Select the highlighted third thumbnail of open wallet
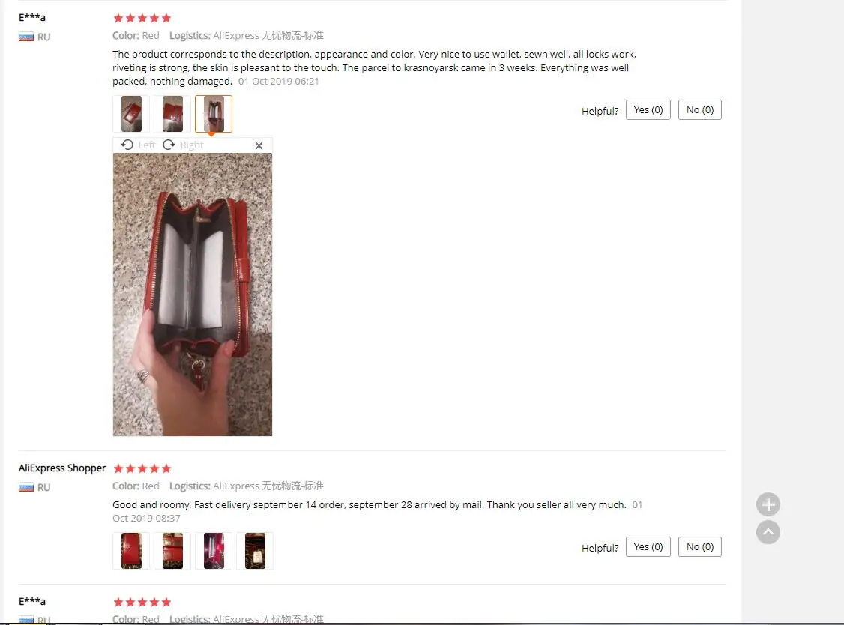The image size is (844, 625). pyautogui.click(x=214, y=114)
